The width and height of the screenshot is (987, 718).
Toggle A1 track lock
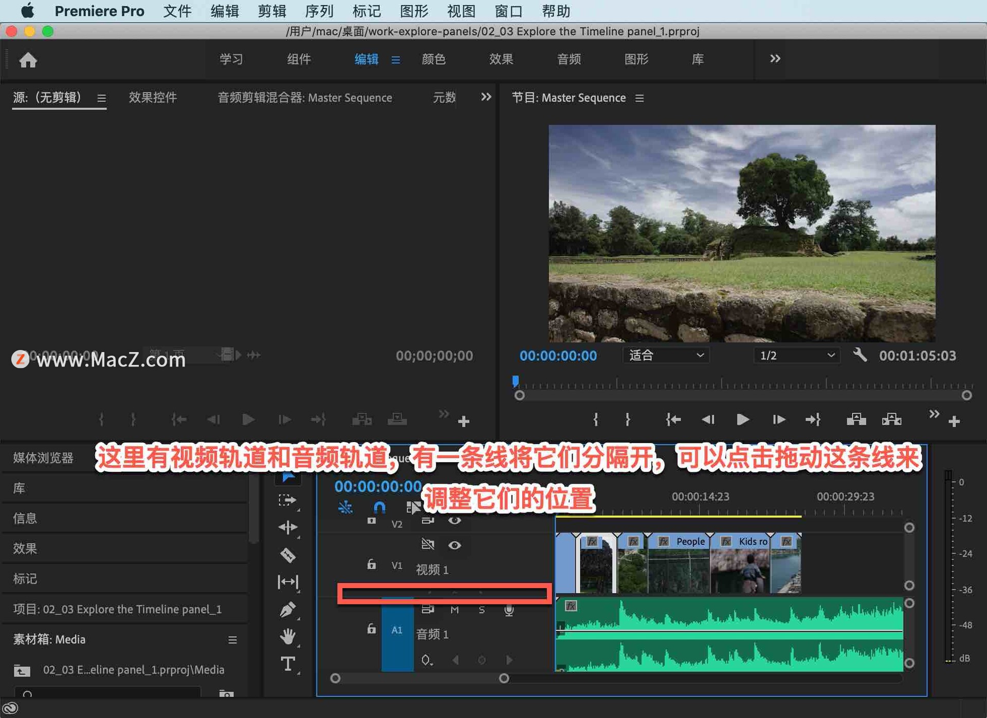(x=371, y=629)
